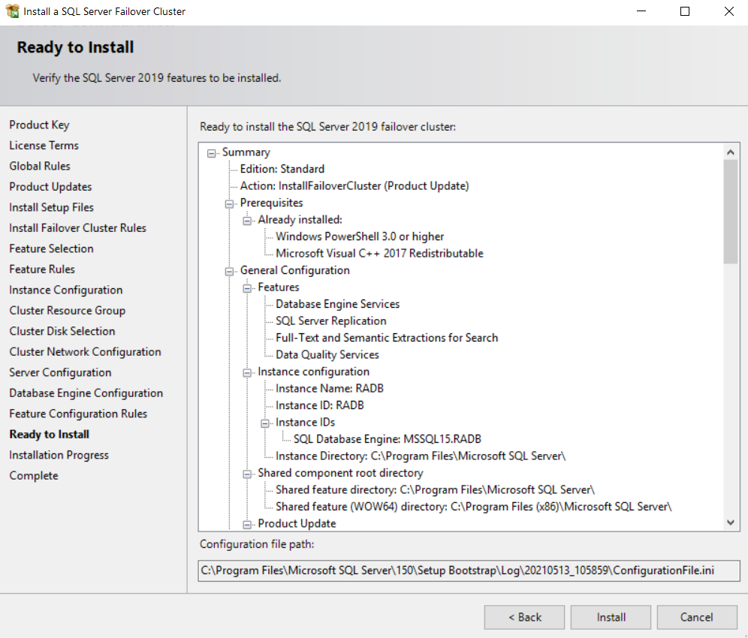Image resolution: width=748 pixels, height=638 pixels.
Task: Select the 'Shared feature directory' row
Action: [435, 489]
